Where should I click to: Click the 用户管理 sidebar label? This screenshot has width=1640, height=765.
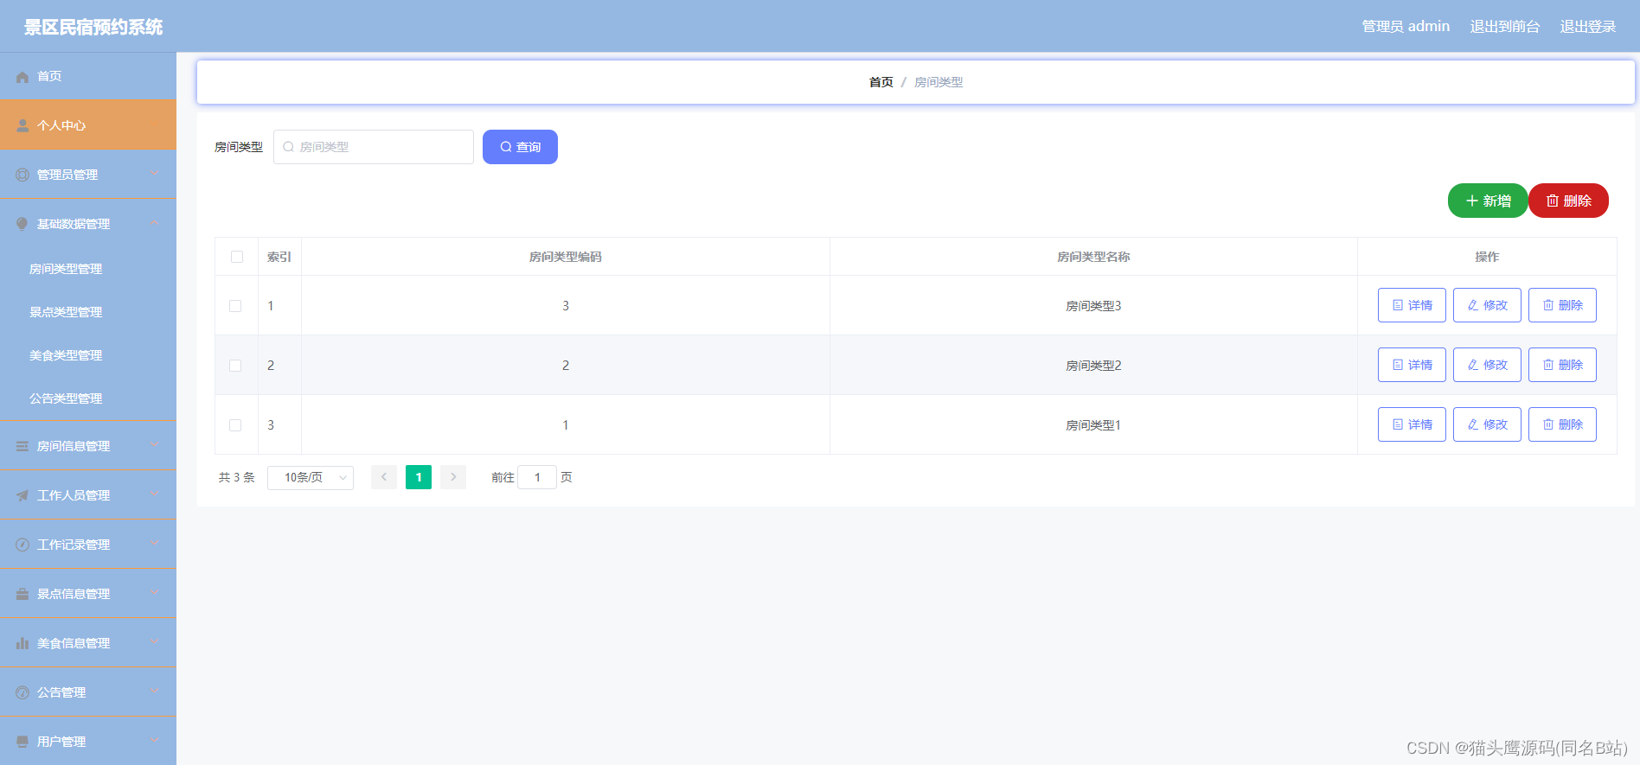point(61,742)
